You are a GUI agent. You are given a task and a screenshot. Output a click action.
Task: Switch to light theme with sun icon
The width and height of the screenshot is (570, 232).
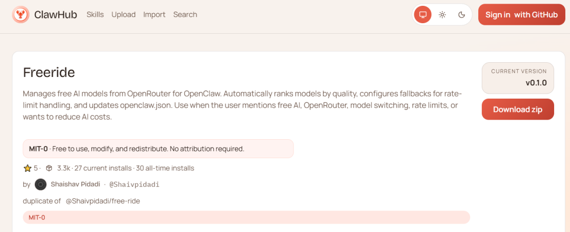pos(442,15)
